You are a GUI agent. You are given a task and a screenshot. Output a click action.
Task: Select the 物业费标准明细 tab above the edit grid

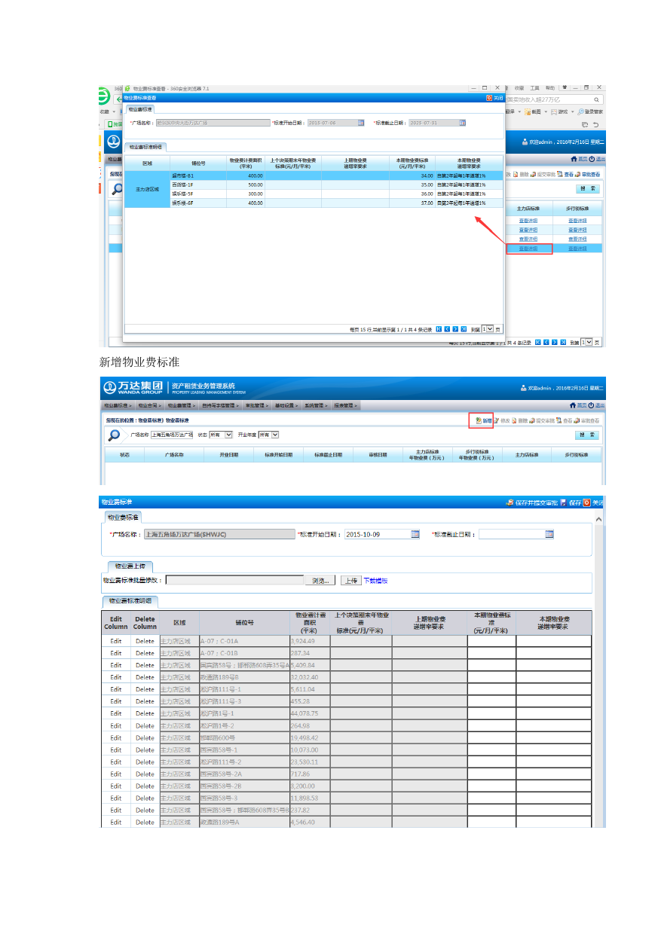[x=130, y=601]
